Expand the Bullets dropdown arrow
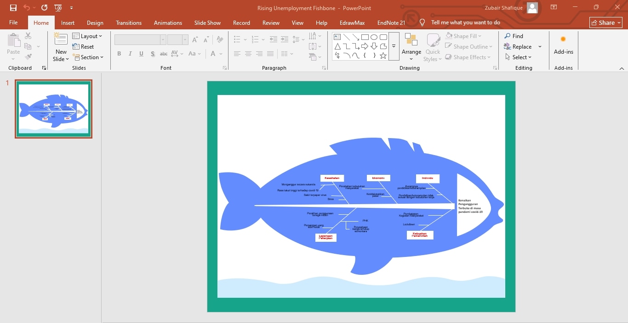This screenshot has width=628, height=323. (244, 39)
